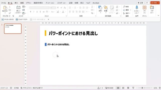Viewport: 161px width, 90px height.
Task: Click the Reset slide icon
Action: tap(23, 10)
